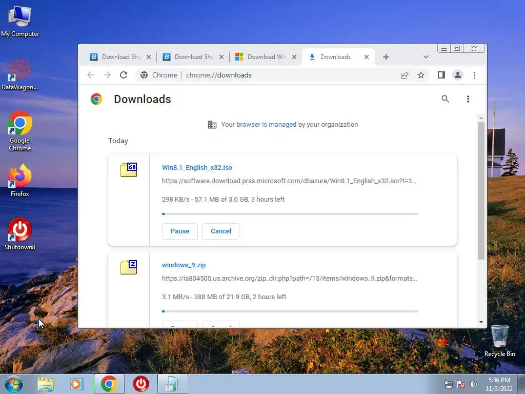Open the volume speaker tray icon
The height and width of the screenshot is (394, 525).
(473, 384)
